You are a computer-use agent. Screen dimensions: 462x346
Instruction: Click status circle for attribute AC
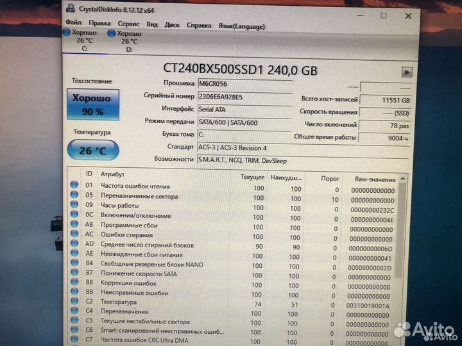(x=74, y=234)
